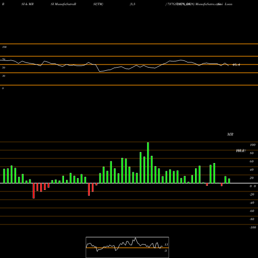The image size is (258, 258).
Task: Click the MR value label 103.07
Action: pos(241,151)
